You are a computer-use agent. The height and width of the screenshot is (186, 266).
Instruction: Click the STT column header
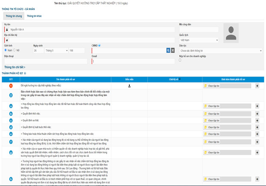(11, 79)
